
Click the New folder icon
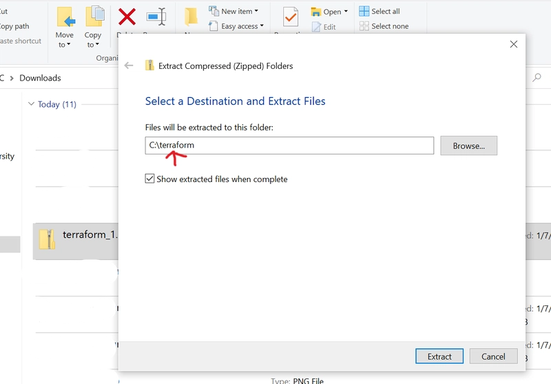click(x=191, y=17)
